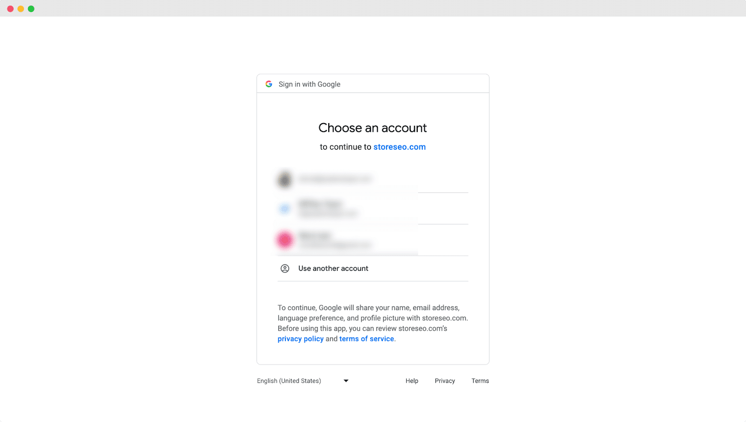The image size is (746, 422).
Task: Click the first account's profile avatar
Action: [284, 179]
